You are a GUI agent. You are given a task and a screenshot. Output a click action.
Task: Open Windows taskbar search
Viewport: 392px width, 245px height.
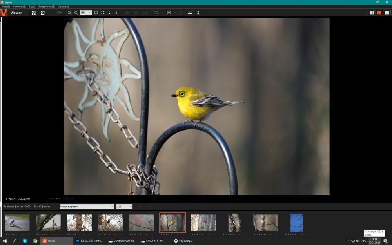pyautogui.click(x=15, y=241)
